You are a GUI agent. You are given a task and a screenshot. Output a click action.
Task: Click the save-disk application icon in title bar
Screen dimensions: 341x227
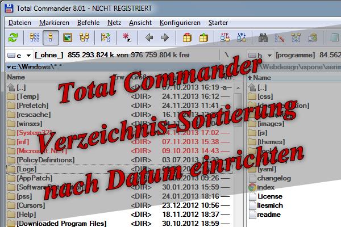click(9, 9)
